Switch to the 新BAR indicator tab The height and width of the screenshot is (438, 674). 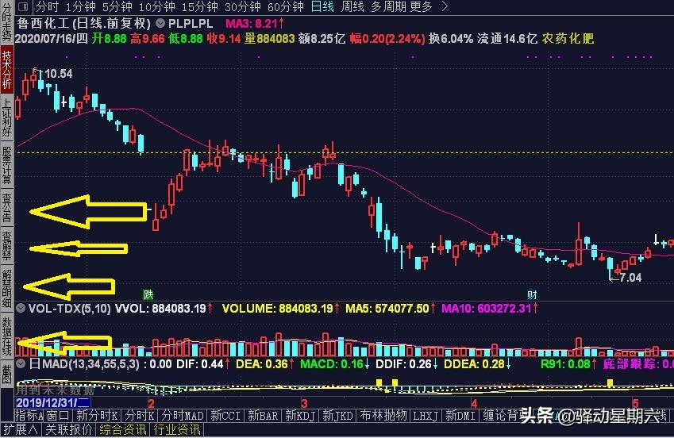point(263,416)
